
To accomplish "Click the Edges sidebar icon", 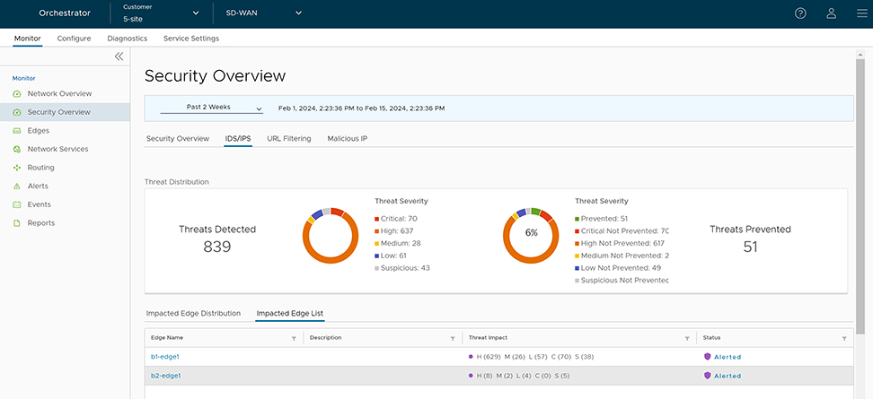I will tap(16, 131).
